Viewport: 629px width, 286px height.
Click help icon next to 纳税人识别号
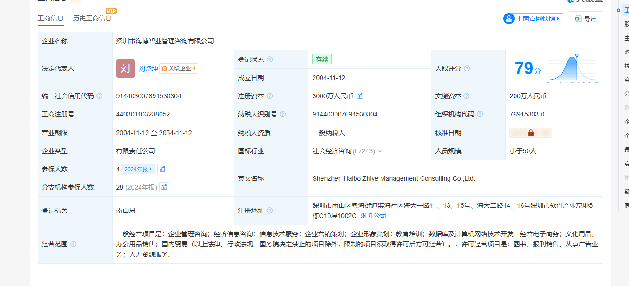tap(283, 114)
